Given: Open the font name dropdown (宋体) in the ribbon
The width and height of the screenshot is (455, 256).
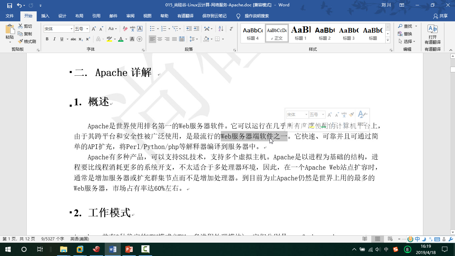Looking at the screenshot, I should point(71,29).
